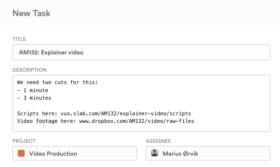
Task: Click the PROJECT field label
Action: point(24,141)
